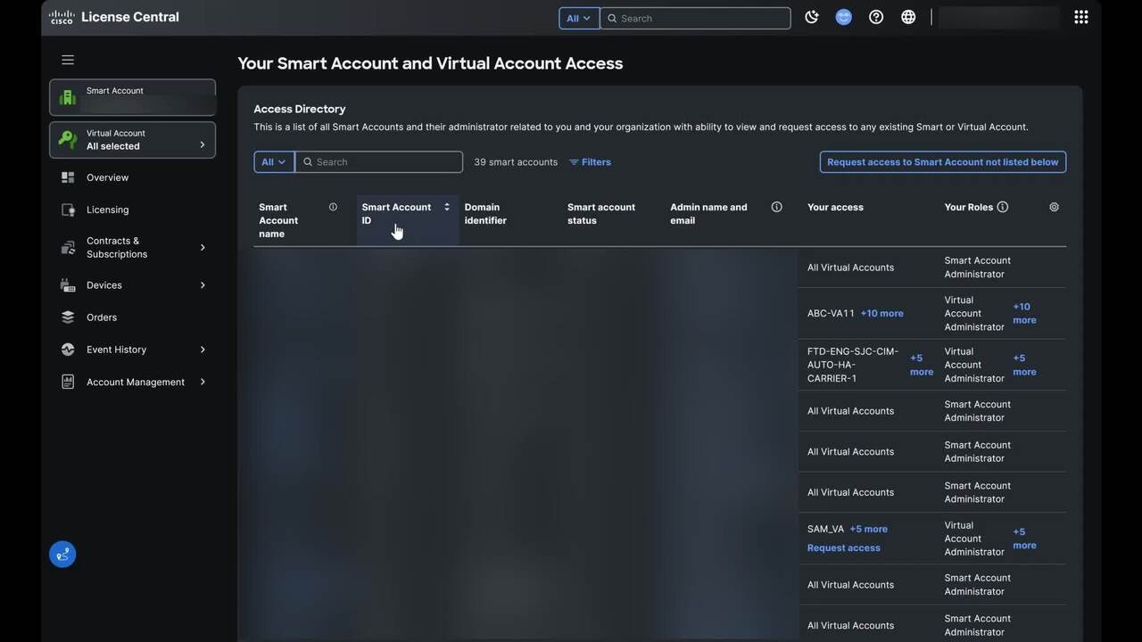1142x642 pixels.
Task: Click the globe language icon
Action: pyautogui.click(x=908, y=17)
